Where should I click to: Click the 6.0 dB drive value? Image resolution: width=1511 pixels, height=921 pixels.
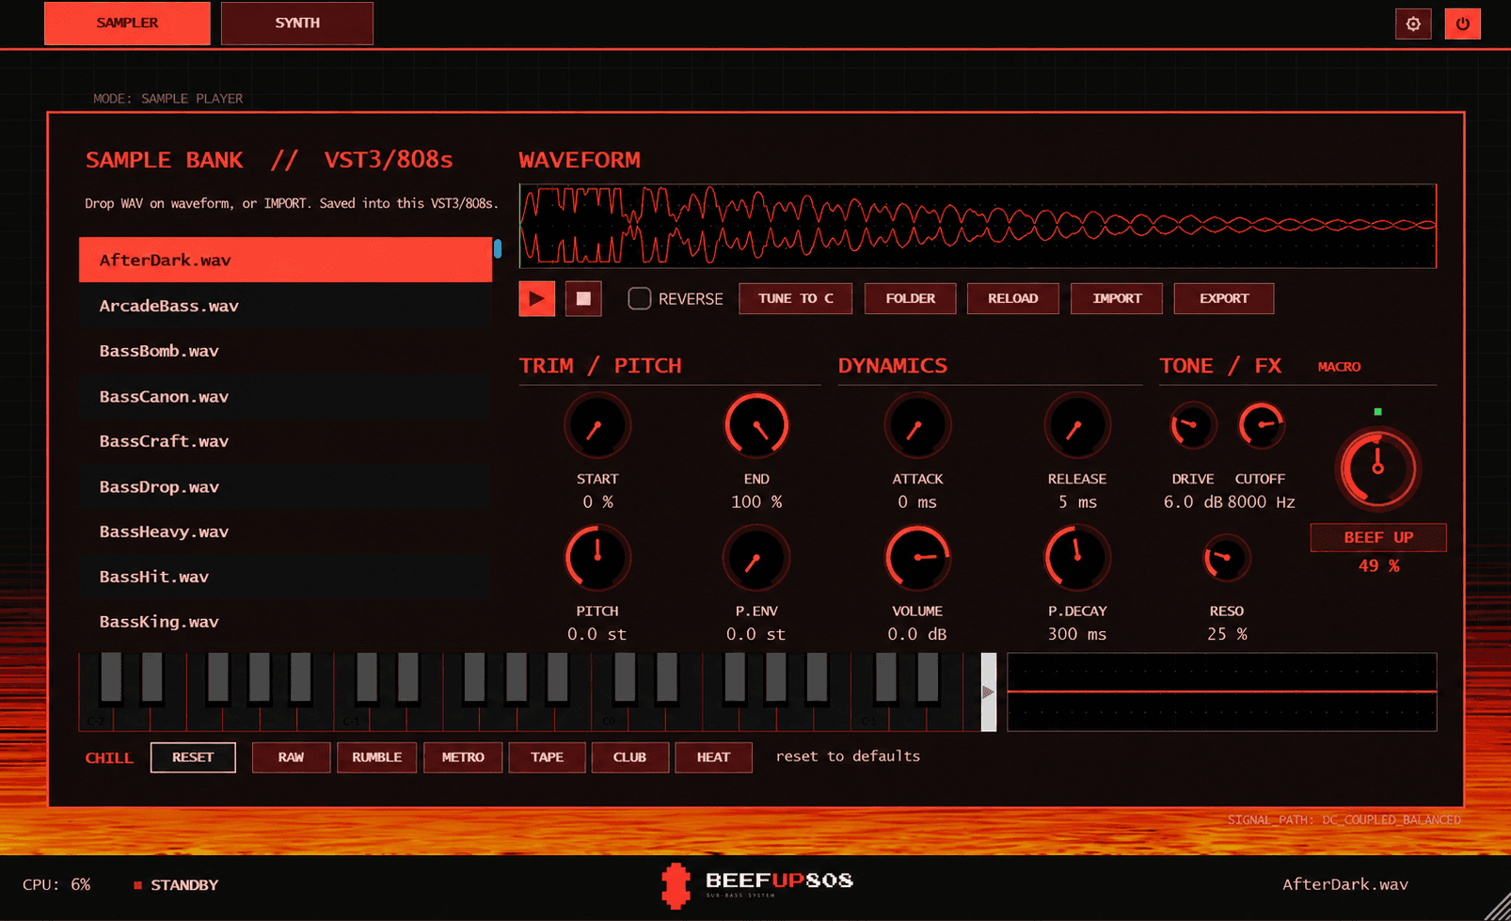click(1192, 502)
